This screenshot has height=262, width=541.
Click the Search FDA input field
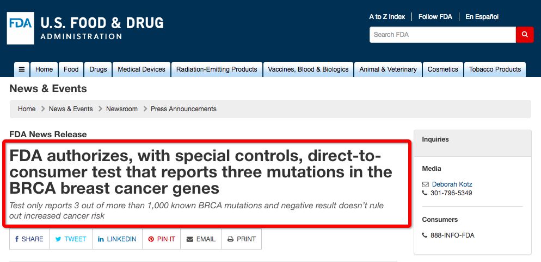442,35
